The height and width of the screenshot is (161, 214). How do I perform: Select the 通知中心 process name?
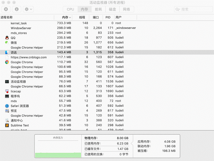[17, 120]
